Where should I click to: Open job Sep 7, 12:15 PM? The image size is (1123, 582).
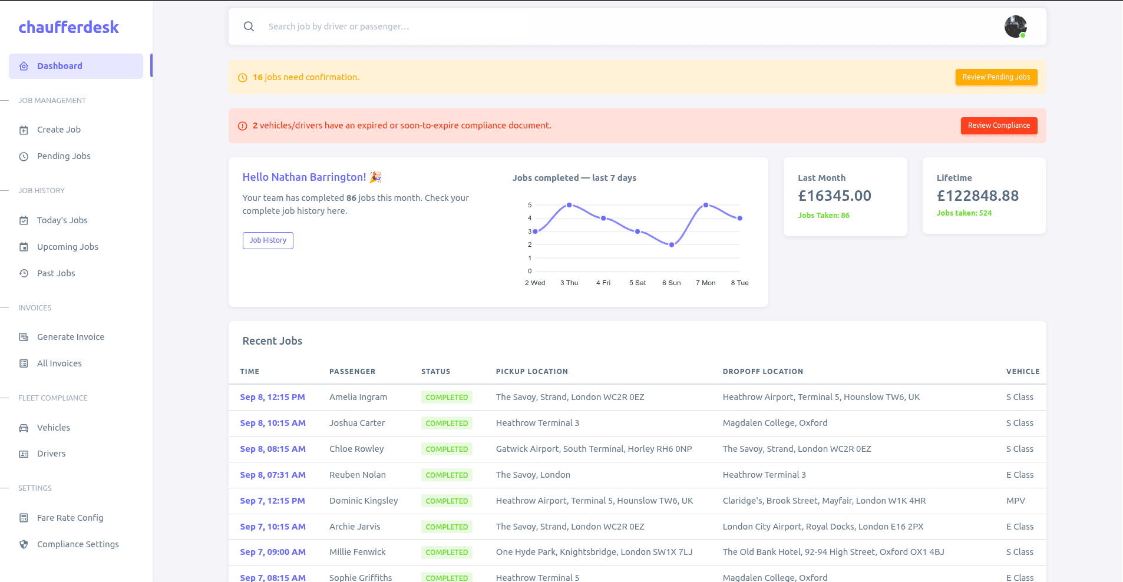(272, 501)
